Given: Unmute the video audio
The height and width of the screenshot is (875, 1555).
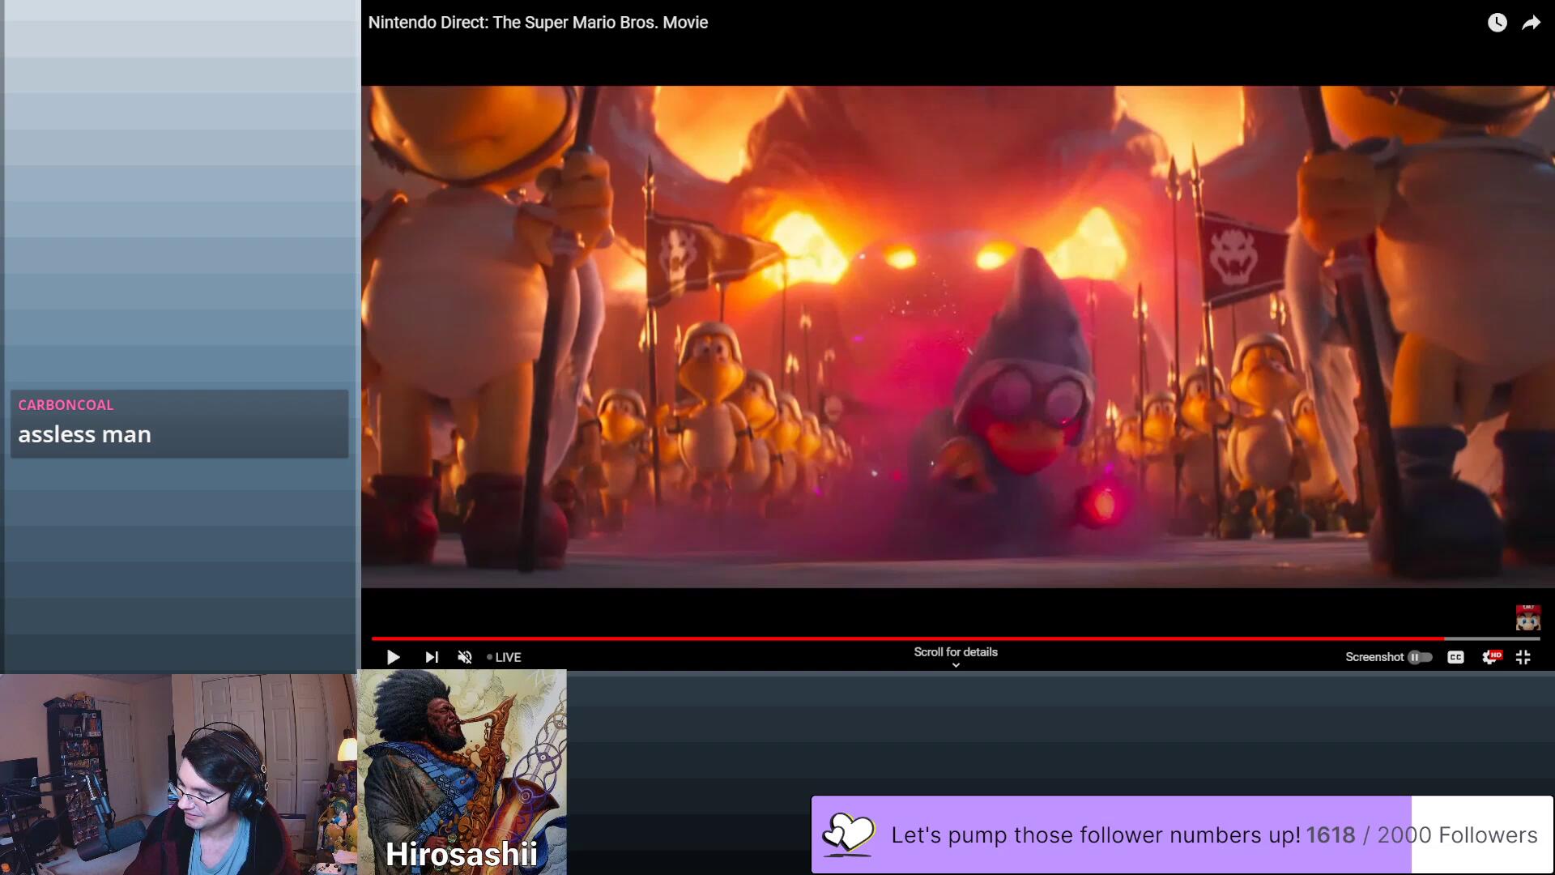Looking at the screenshot, I should point(465,657).
